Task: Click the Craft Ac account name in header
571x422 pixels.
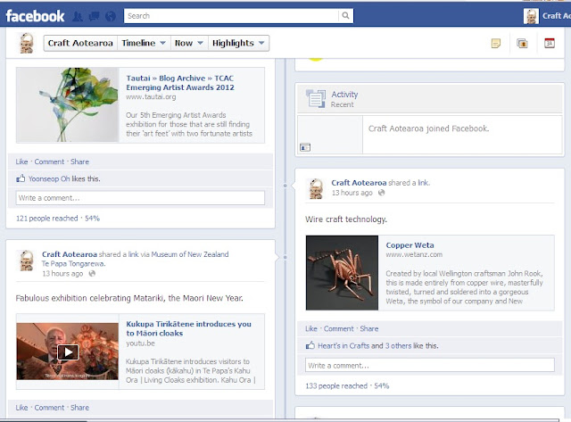Action: 556,16
